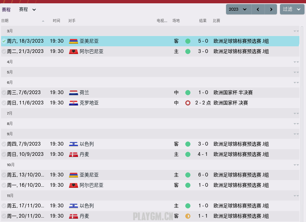
Task: Toggle checkmark for 10/9/2023 Denmark match
Action: click(x=4, y=154)
